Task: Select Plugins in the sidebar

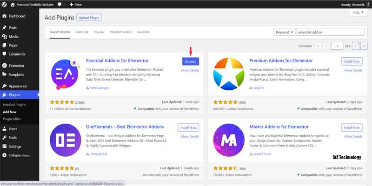Action: point(20,95)
